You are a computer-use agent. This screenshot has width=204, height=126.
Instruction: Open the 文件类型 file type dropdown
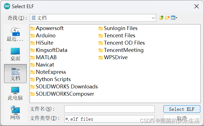109,119
